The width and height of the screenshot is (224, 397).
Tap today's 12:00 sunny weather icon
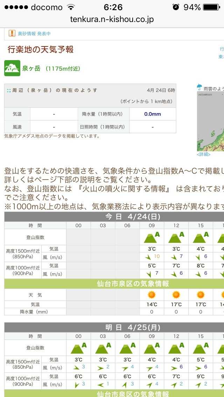tap(176, 295)
